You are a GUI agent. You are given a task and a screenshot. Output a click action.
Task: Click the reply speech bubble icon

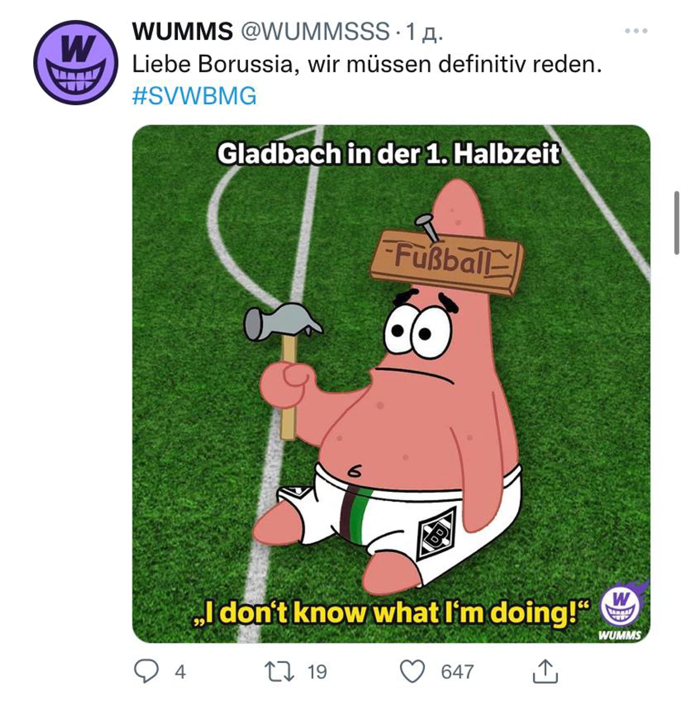[146, 671]
